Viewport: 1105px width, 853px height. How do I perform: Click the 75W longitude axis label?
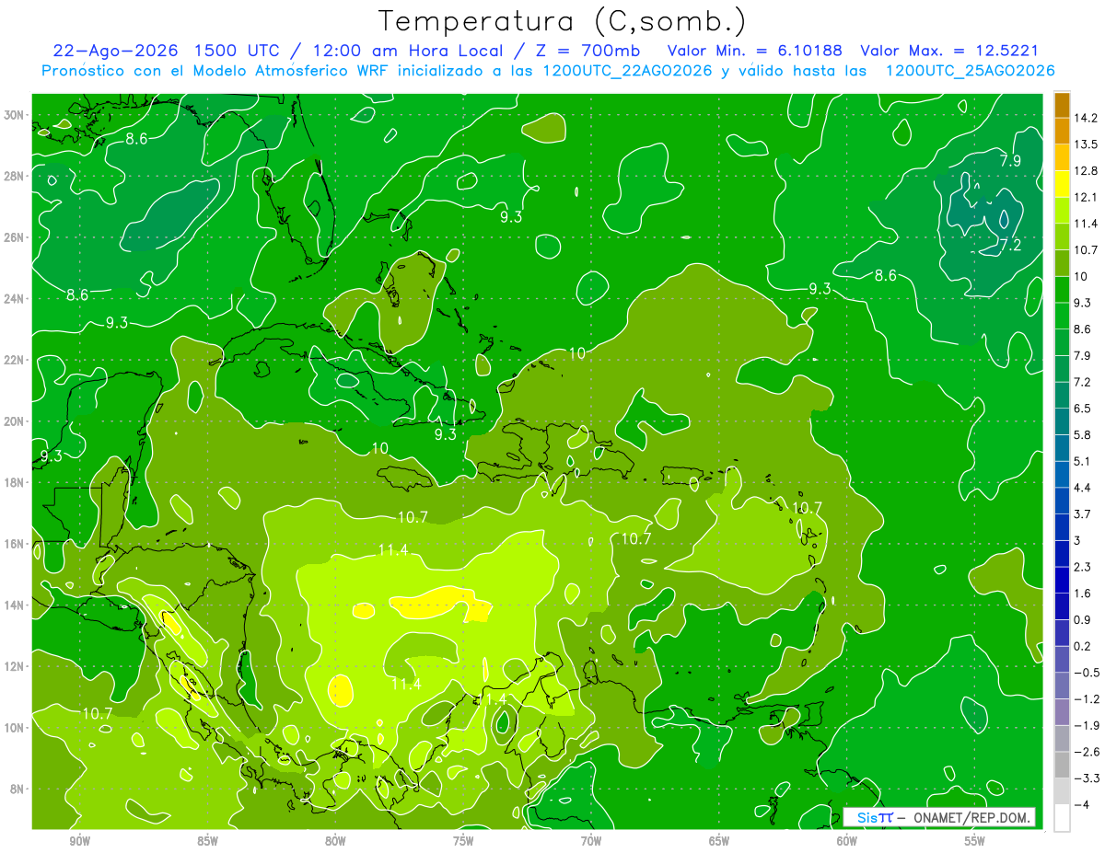coord(463,841)
